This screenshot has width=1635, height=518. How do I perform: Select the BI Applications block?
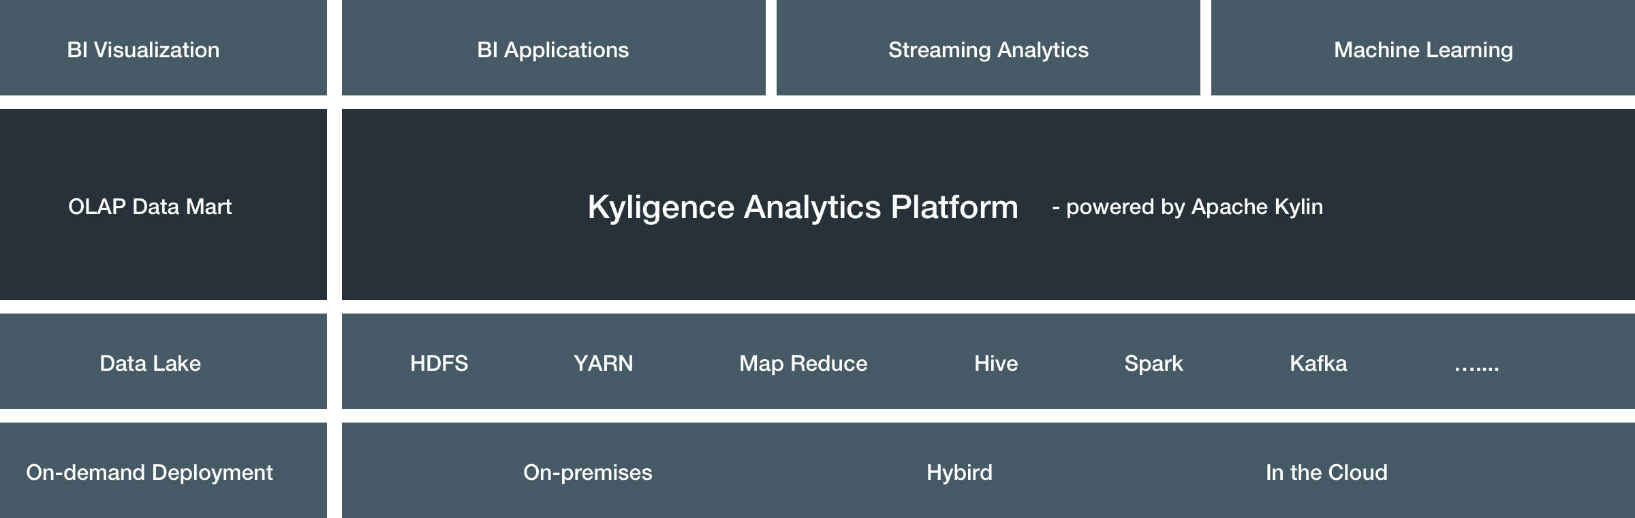(x=554, y=48)
